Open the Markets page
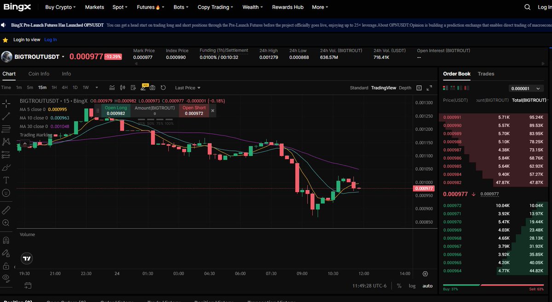Viewport: 552px width, 302px height. [94, 7]
